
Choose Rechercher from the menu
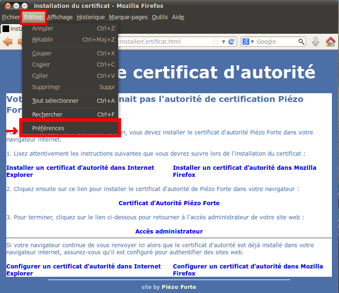[70, 114]
